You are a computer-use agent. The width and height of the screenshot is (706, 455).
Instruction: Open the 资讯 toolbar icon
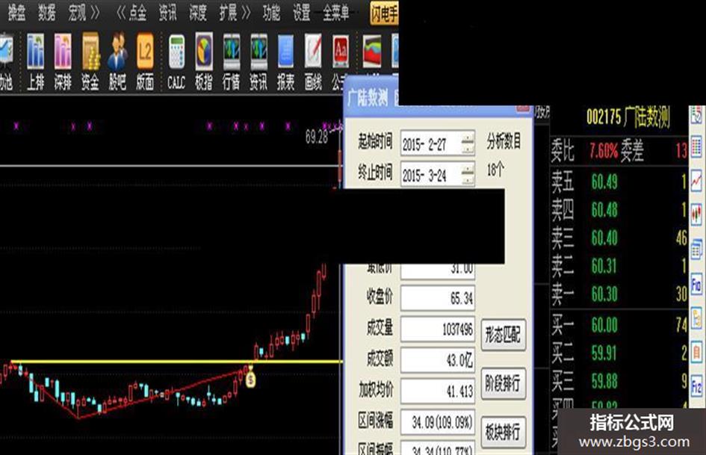258,62
